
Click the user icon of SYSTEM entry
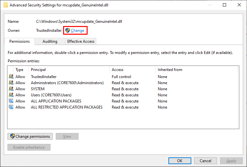pos(11,89)
